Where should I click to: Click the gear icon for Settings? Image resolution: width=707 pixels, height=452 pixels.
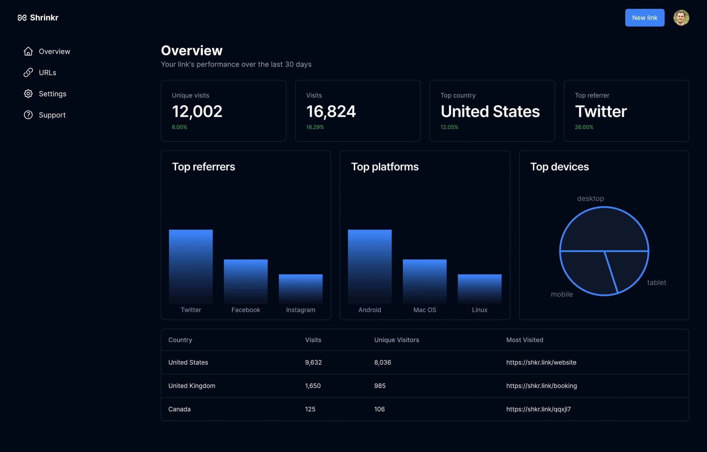(28, 94)
